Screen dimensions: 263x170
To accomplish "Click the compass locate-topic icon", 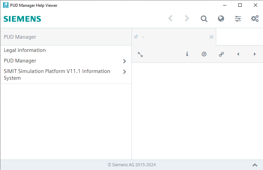I will [204, 54].
